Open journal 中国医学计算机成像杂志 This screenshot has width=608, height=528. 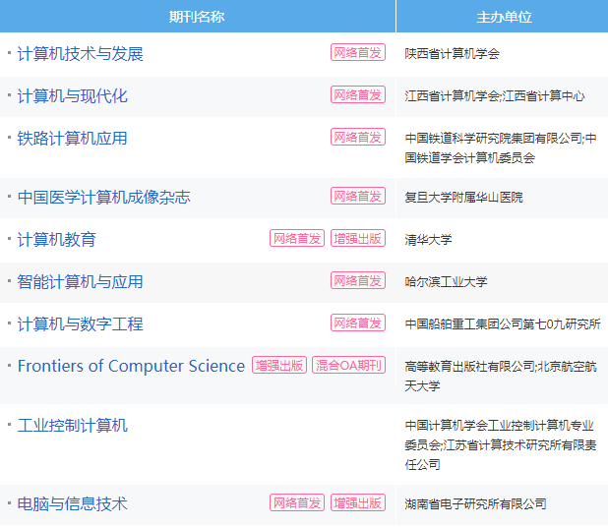(x=104, y=197)
